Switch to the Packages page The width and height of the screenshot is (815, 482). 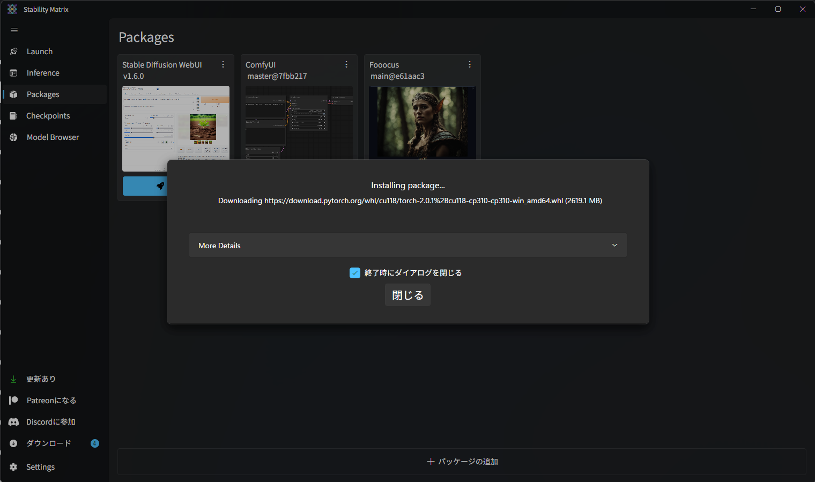54,94
